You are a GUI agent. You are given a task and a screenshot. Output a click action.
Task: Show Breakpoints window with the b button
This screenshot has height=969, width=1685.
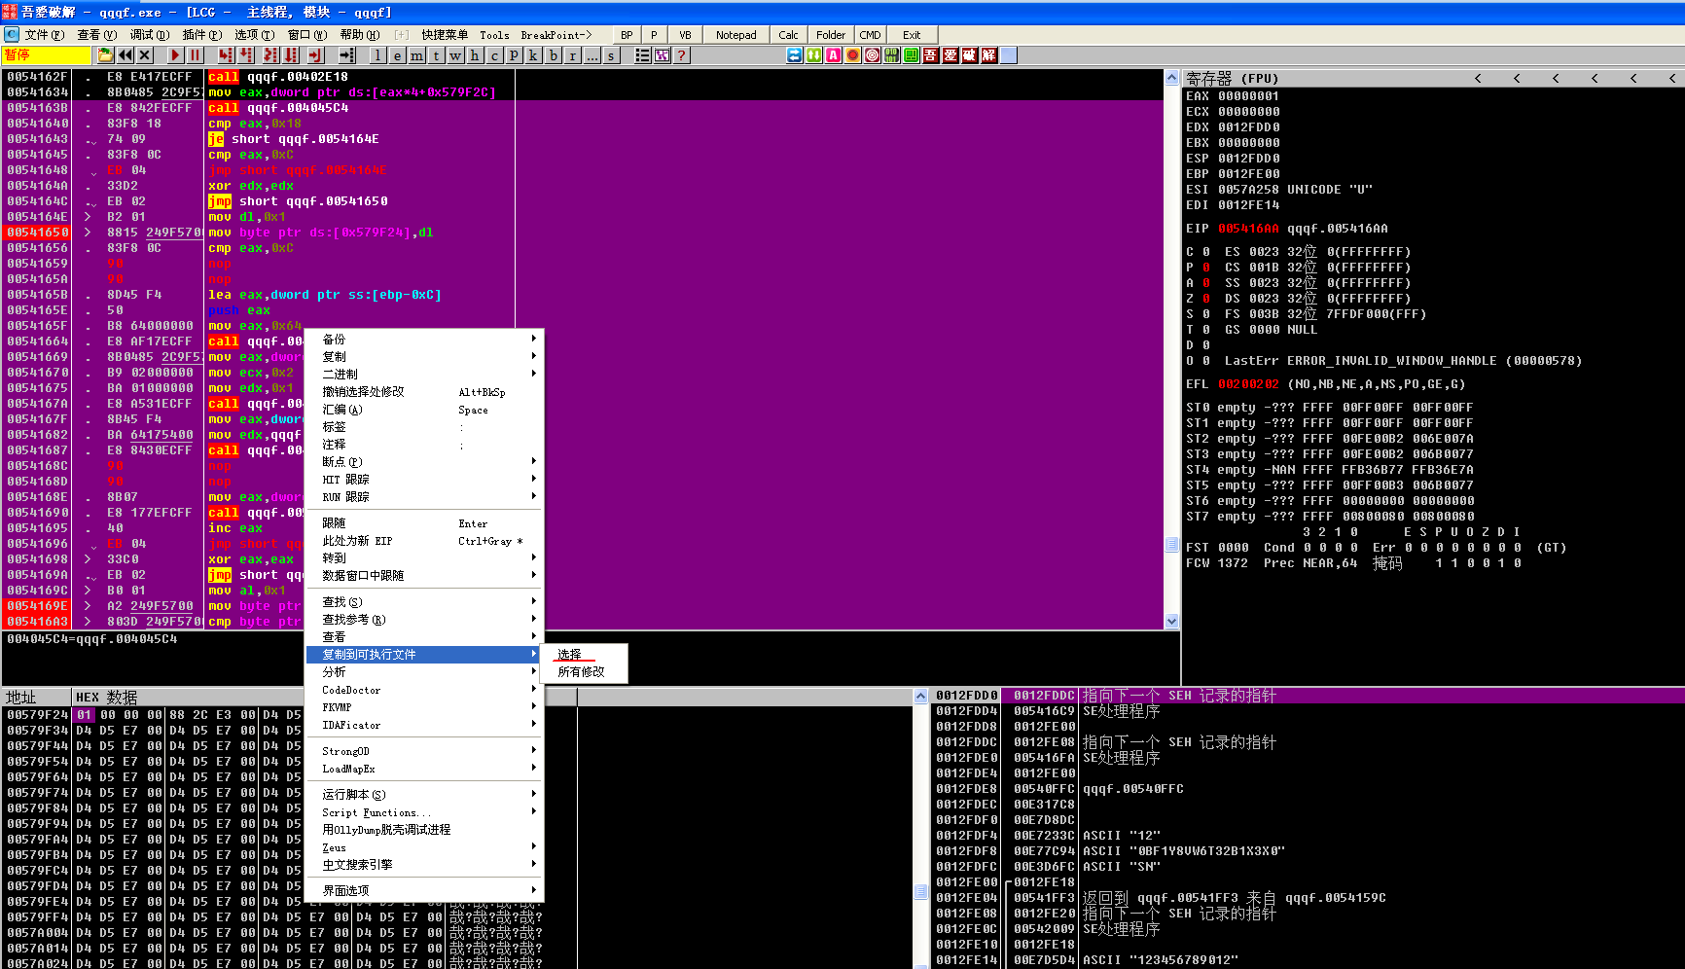(553, 55)
